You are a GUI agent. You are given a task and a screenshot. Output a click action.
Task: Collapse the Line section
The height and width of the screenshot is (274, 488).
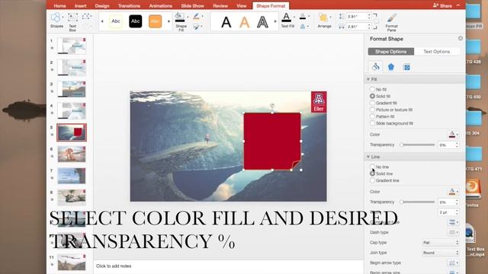coord(368,157)
